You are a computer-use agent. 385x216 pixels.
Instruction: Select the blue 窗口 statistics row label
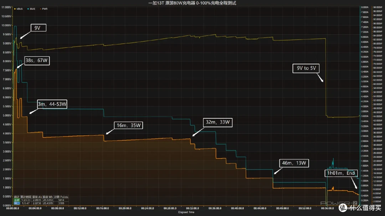17,203
